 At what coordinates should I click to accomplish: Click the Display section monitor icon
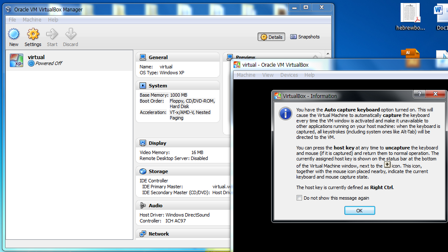click(x=143, y=143)
